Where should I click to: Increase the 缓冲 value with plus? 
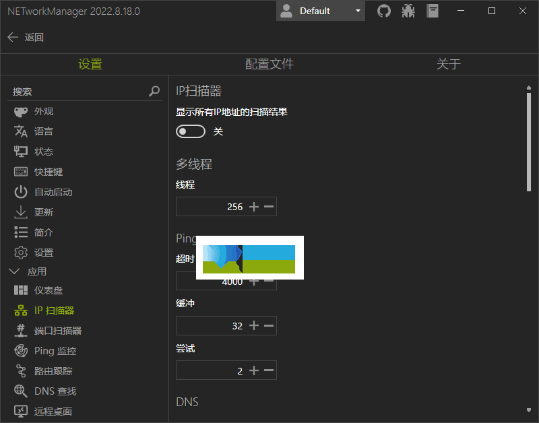tap(254, 325)
